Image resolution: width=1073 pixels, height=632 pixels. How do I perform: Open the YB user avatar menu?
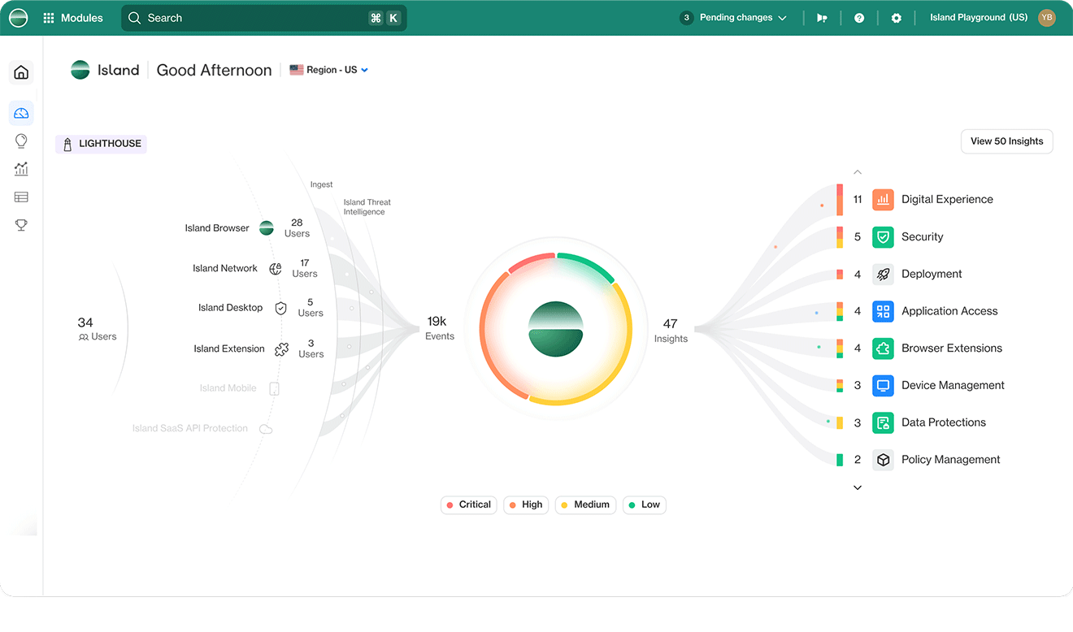pos(1047,18)
